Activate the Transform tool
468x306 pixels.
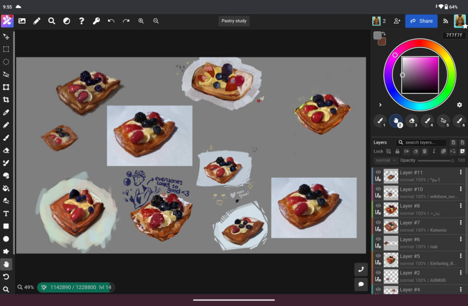(6, 87)
